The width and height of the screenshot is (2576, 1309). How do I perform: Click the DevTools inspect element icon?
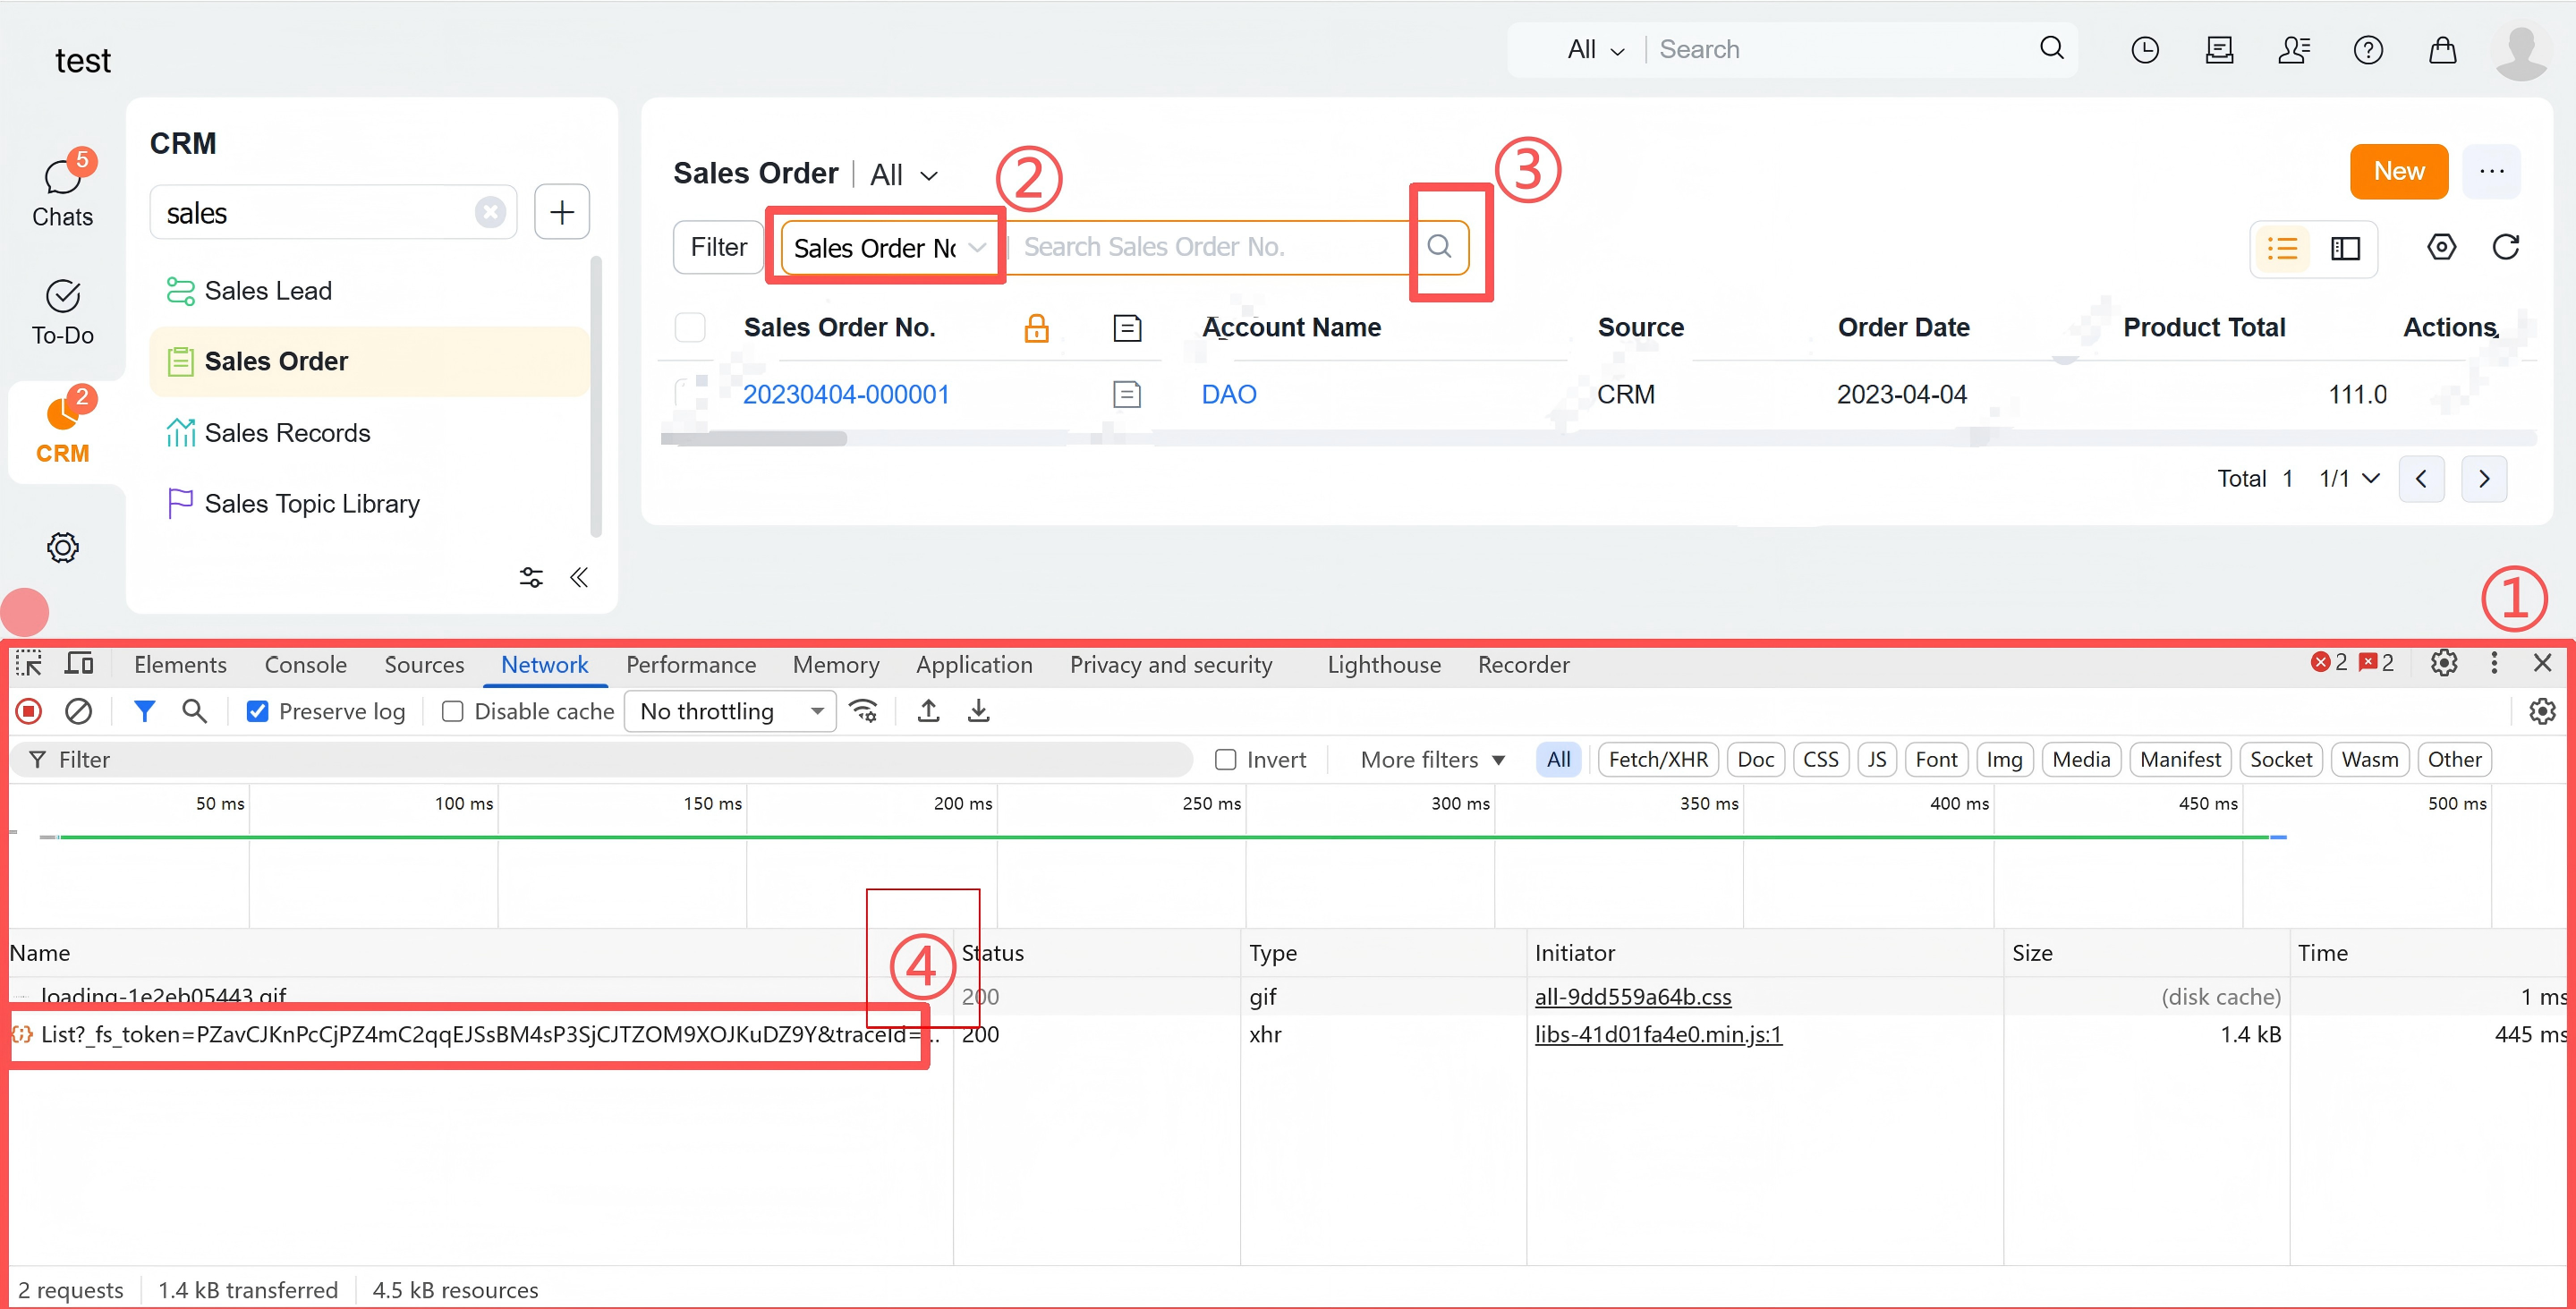pyautogui.click(x=28, y=664)
